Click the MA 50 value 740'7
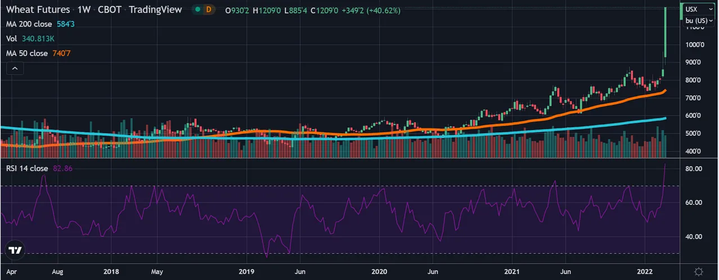 [61, 53]
